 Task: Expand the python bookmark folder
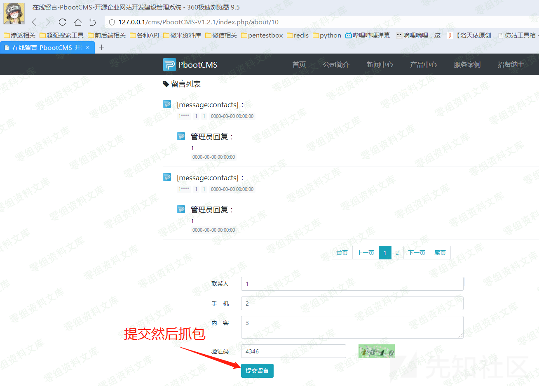click(327, 35)
